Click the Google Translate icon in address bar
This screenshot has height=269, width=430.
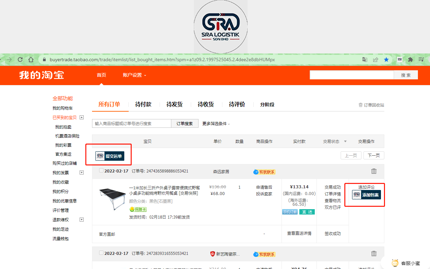coord(364,60)
